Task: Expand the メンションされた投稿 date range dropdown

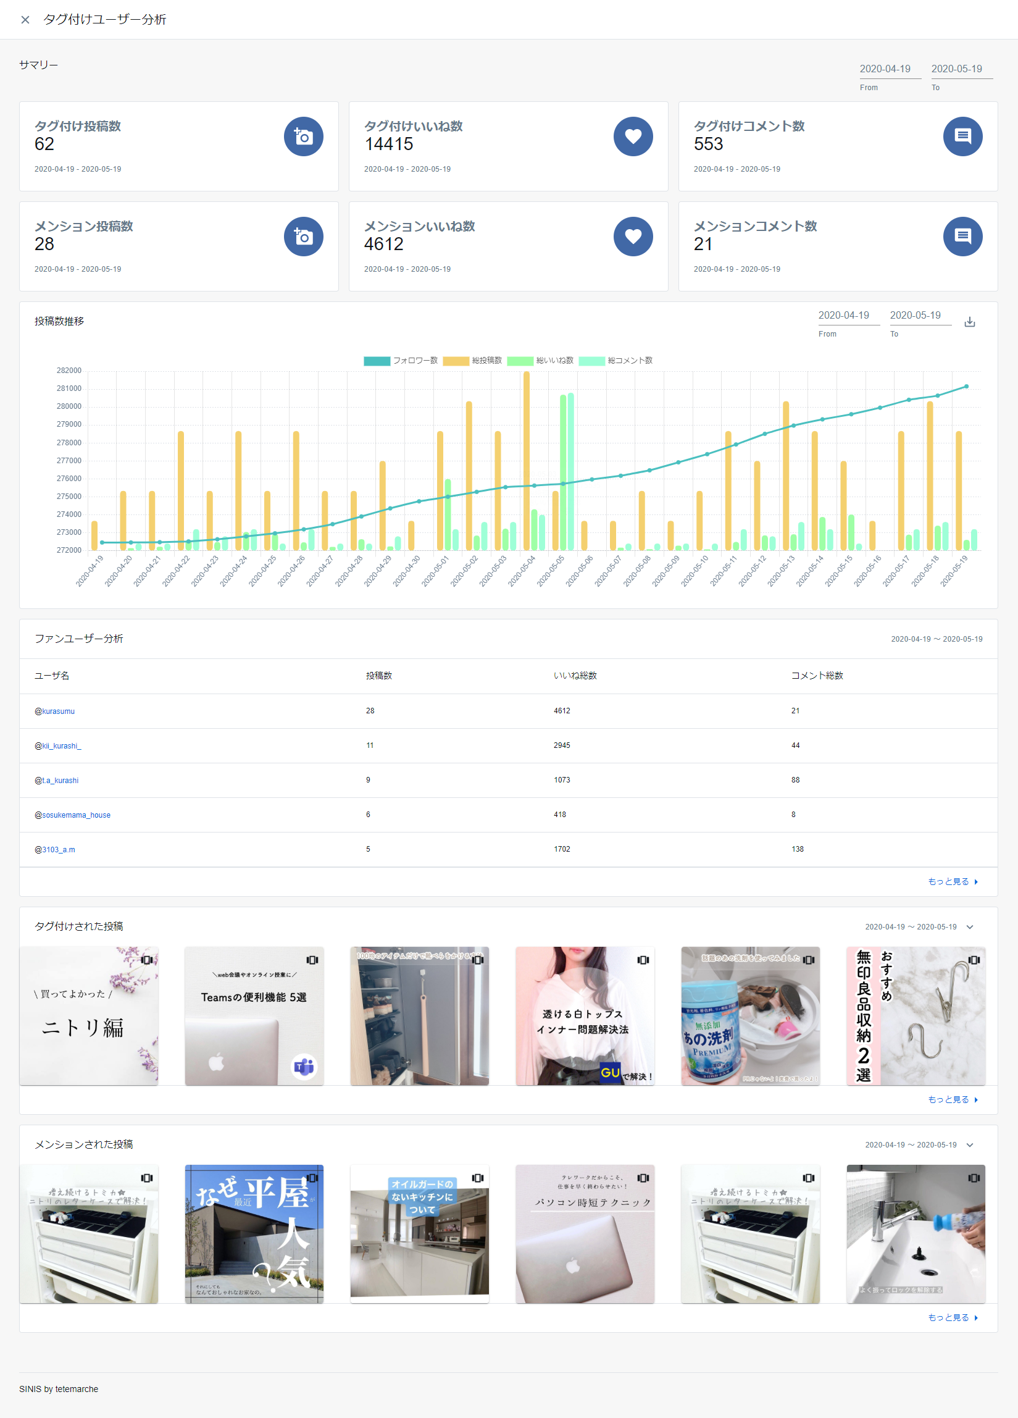Action: click(x=970, y=1145)
